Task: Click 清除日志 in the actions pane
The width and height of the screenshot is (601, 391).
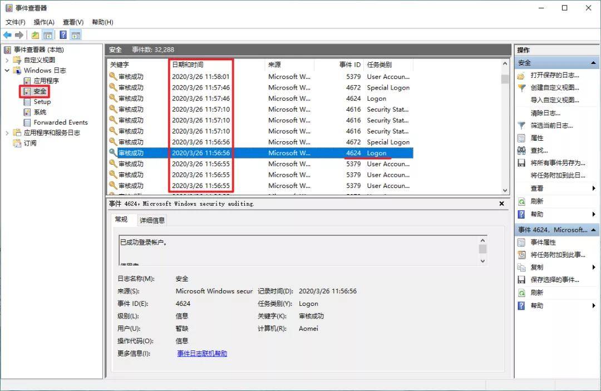Action: pyautogui.click(x=545, y=113)
